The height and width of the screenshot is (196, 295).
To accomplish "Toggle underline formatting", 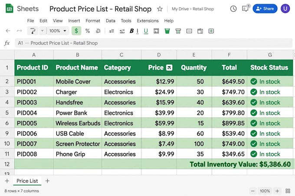I will (146, 31).
